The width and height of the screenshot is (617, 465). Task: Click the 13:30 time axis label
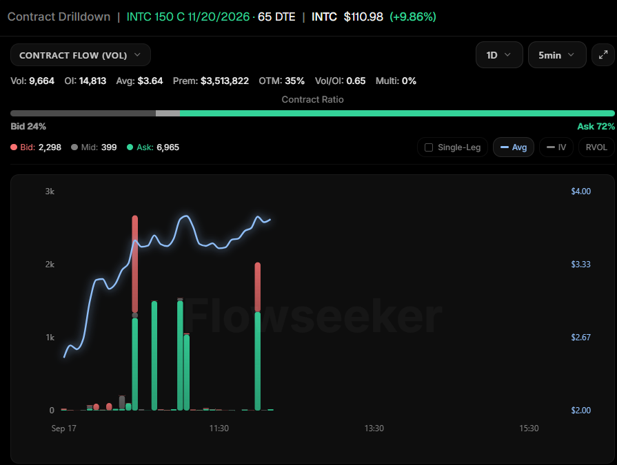click(x=374, y=428)
